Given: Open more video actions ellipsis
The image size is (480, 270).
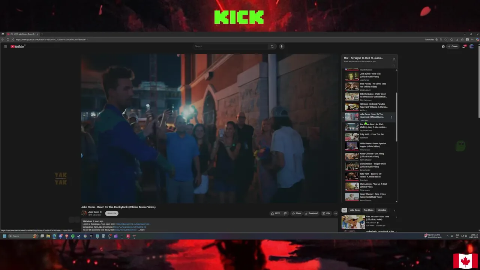Looking at the screenshot, I should coord(336,213).
